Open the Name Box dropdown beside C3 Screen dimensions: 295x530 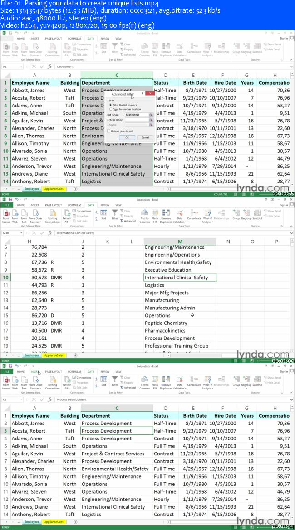[x=22, y=399]
